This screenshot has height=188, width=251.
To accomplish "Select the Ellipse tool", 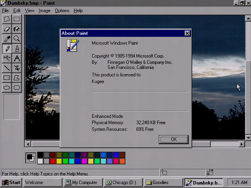I will pos(7,88).
